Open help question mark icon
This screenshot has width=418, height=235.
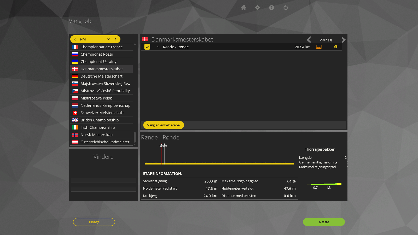(x=272, y=8)
